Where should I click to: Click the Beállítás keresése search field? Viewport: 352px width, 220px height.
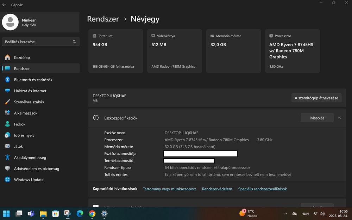coord(37,42)
